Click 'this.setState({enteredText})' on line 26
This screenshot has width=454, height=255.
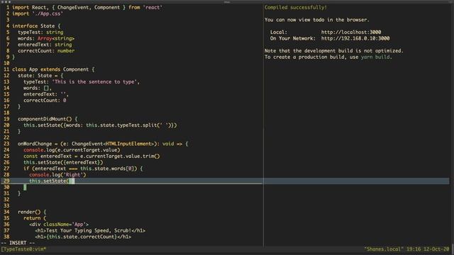[x=63, y=162]
